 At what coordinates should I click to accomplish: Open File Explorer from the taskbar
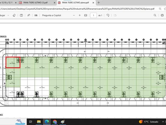[39, 122]
